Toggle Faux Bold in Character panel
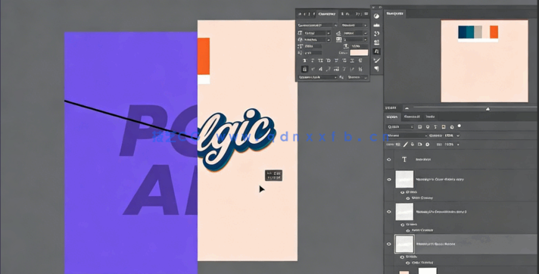This screenshot has width=539, height=274. [304, 61]
